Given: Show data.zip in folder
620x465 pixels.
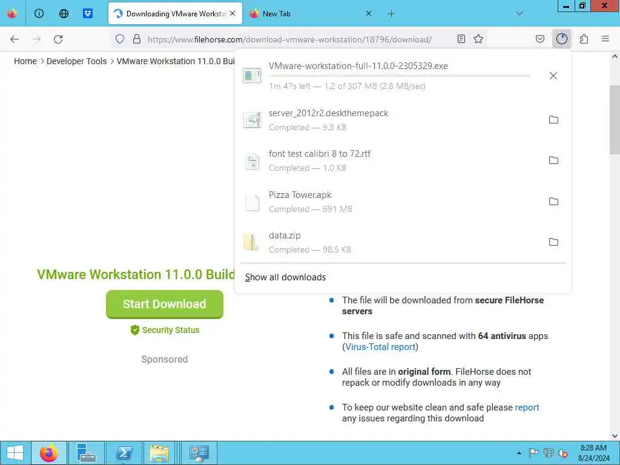Looking at the screenshot, I should pyautogui.click(x=553, y=242).
